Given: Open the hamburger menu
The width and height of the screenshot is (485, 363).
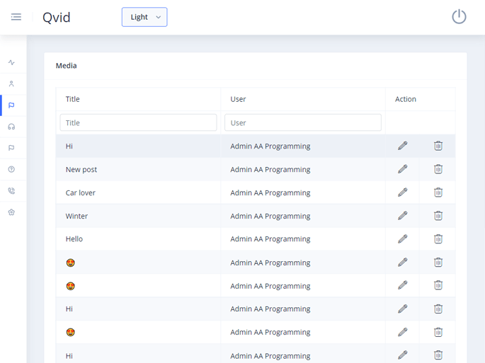Looking at the screenshot, I should [x=16, y=17].
